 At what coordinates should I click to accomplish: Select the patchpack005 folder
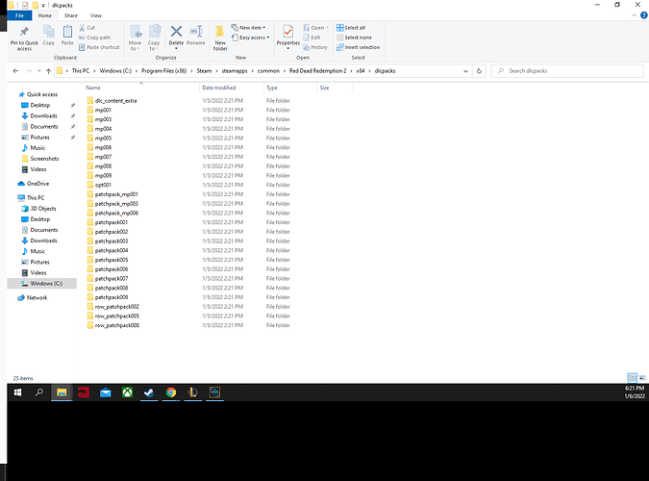click(x=108, y=260)
